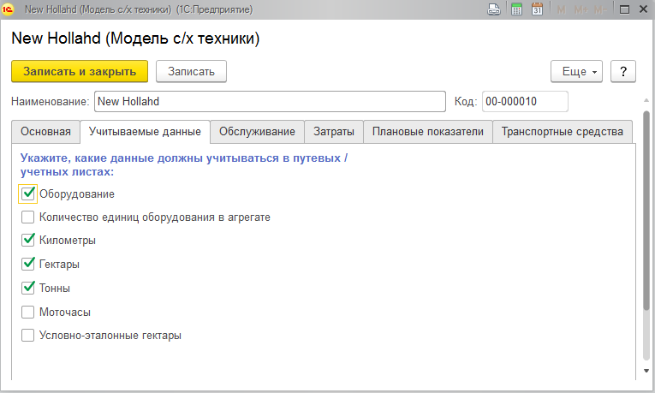Open the Плановые показатели tab

coord(428,132)
